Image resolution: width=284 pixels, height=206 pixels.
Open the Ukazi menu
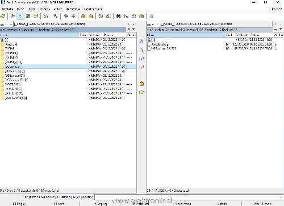[x=31, y=9]
